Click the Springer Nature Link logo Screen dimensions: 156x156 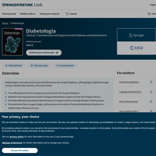tap(22, 5)
